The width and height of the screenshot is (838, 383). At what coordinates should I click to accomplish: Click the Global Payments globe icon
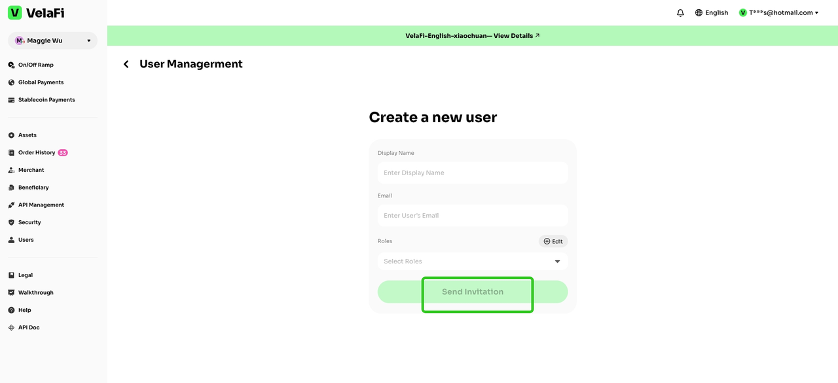pyautogui.click(x=11, y=82)
